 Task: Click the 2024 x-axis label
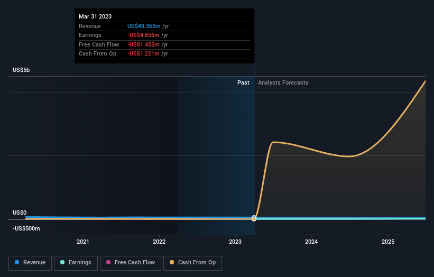click(x=311, y=242)
